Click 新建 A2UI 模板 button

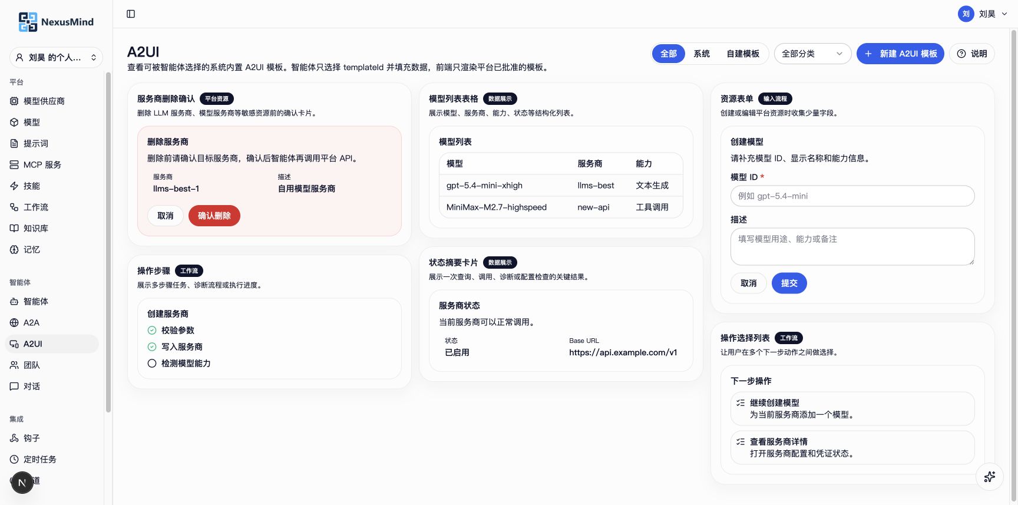point(901,54)
